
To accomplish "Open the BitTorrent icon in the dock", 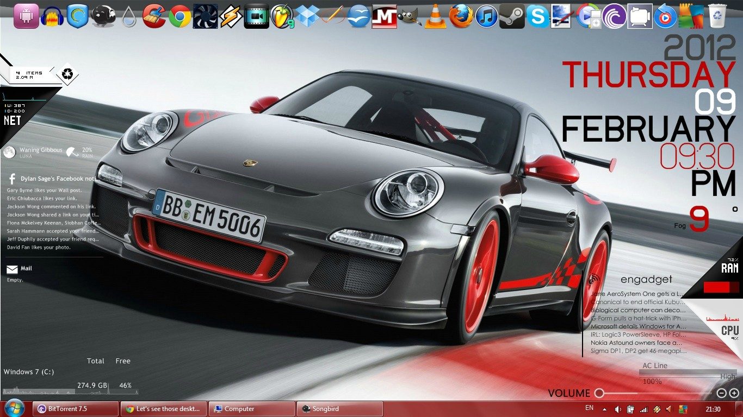I will pyautogui.click(x=614, y=16).
